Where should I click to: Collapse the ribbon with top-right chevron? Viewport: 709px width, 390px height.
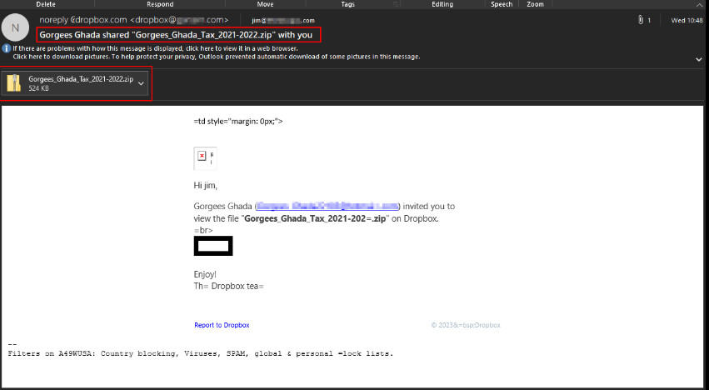pos(700,4)
